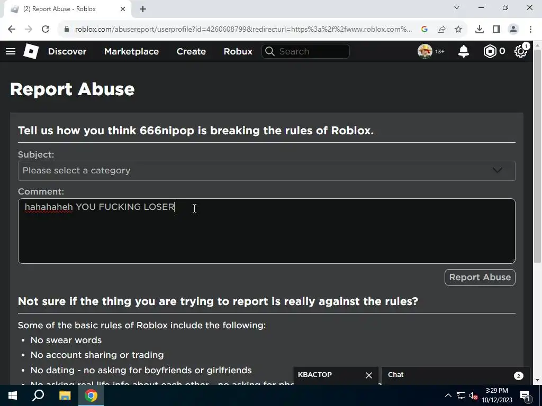Click the 'No dating' rule line

[x=141, y=370]
